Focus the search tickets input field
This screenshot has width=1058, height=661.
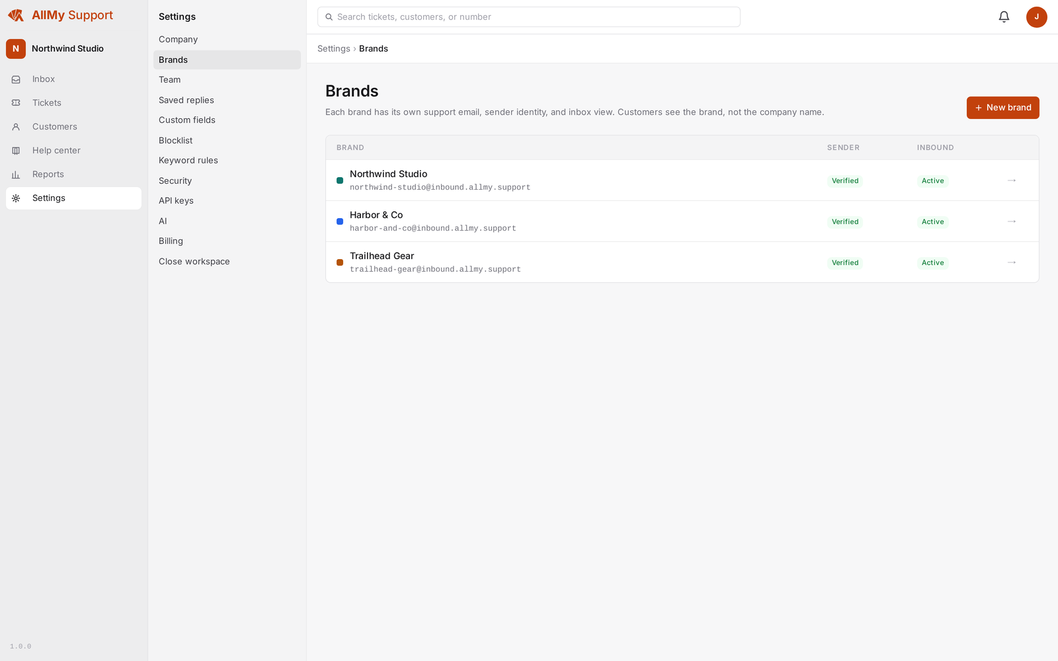529,17
